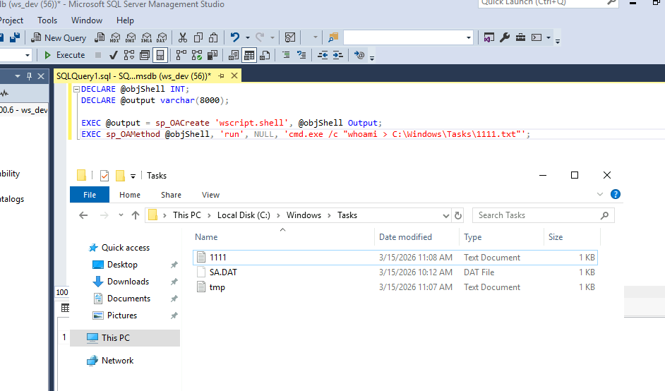Open the Properties wrench icon
This screenshot has width=665, height=391.
click(505, 37)
